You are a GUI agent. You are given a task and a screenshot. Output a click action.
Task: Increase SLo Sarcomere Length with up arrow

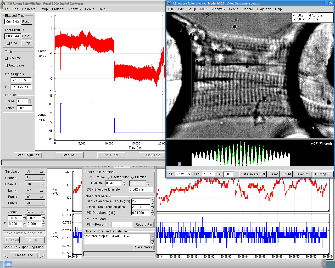[x=152, y=200]
